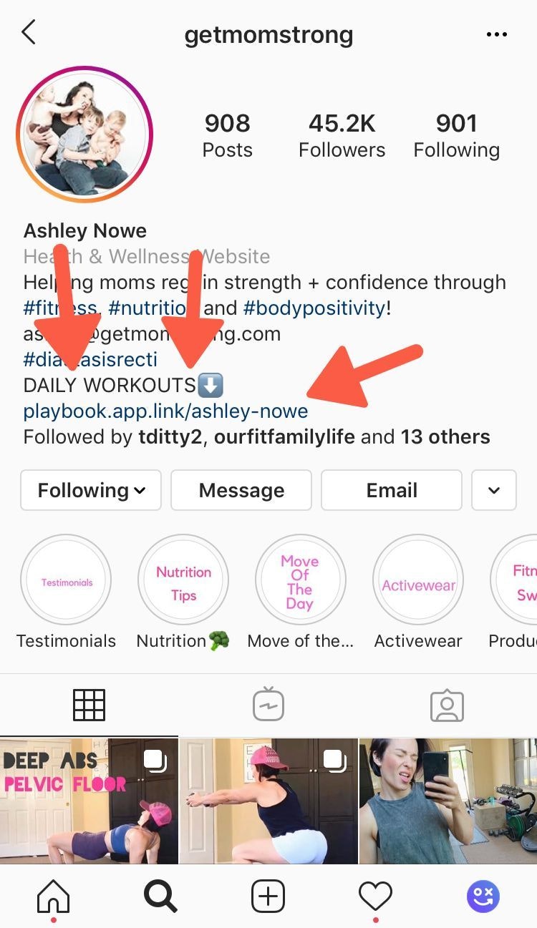Tap the Message button

241,490
